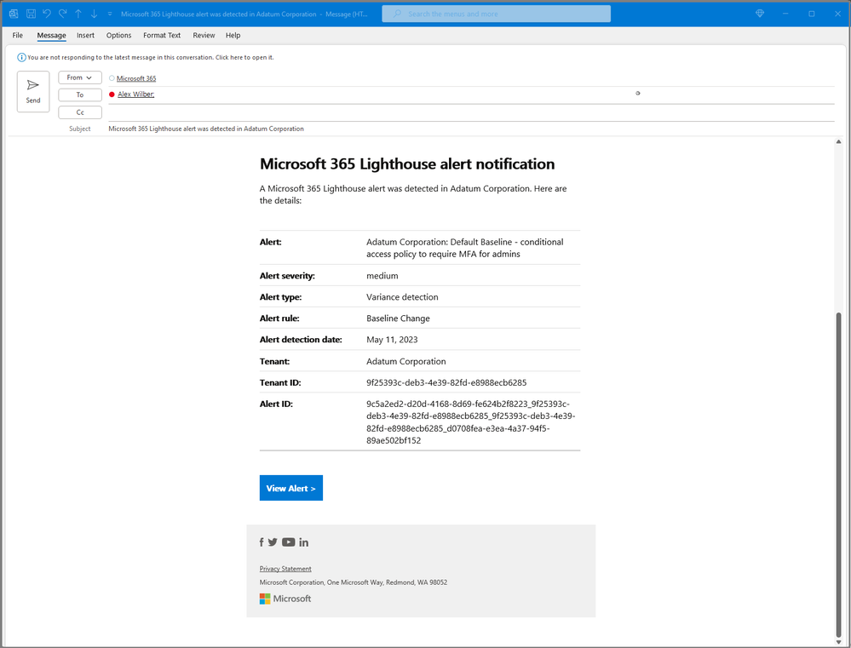The image size is (851, 648).
Task: Go to next item with down arrow
Action: click(94, 14)
